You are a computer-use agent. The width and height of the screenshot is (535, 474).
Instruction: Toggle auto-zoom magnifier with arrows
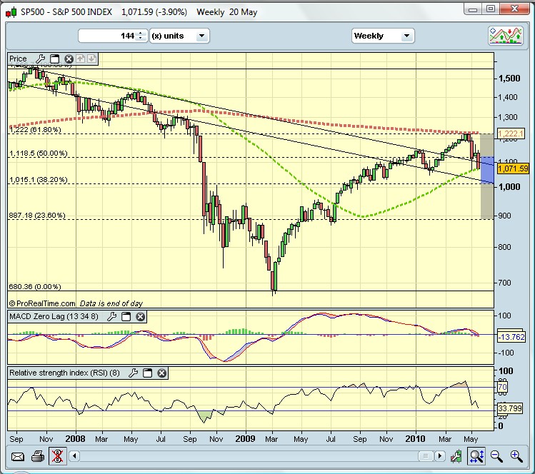pyautogui.click(x=476, y=456)
